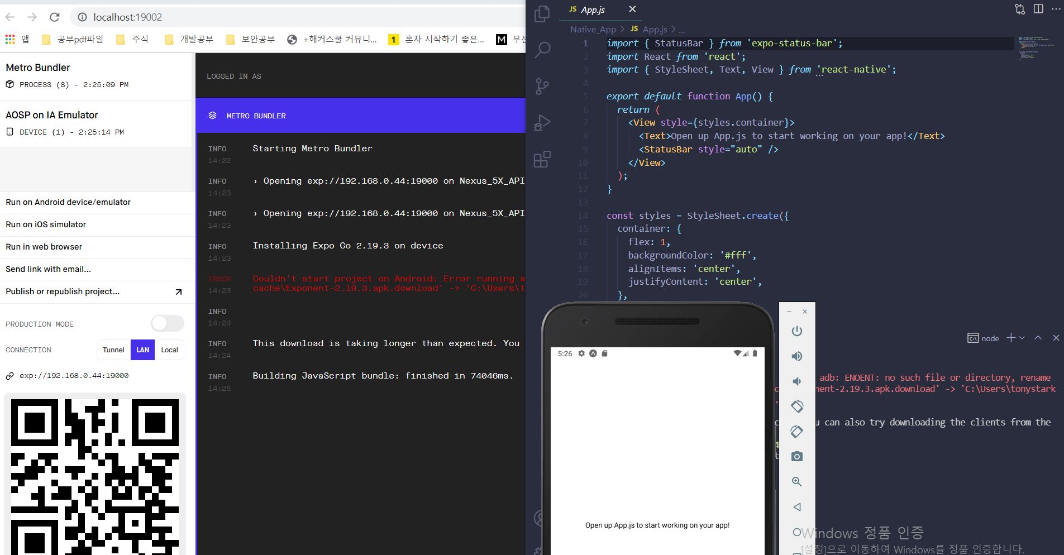Screen dimensions: 1064x555
Task: Open VS Code Source Control view
Action: coord(542,87)
